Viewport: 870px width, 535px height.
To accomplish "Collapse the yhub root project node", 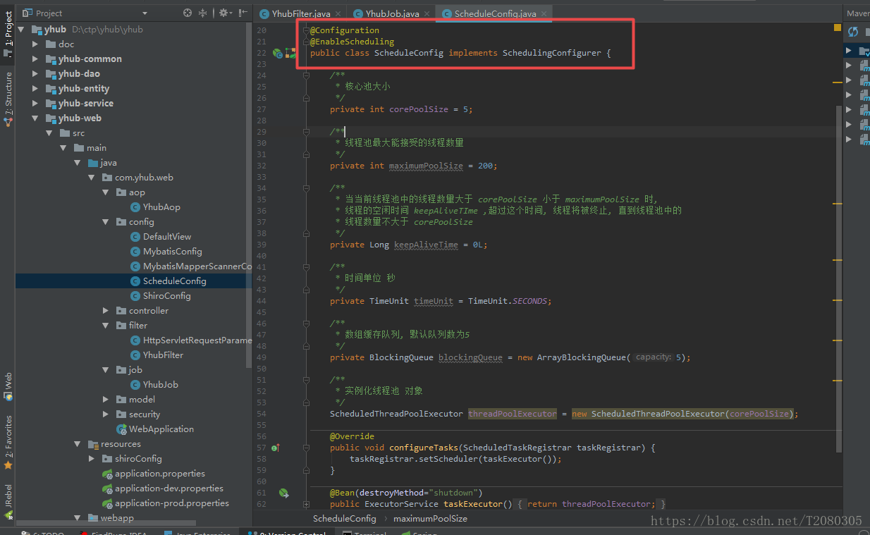I will pos(21,30).
